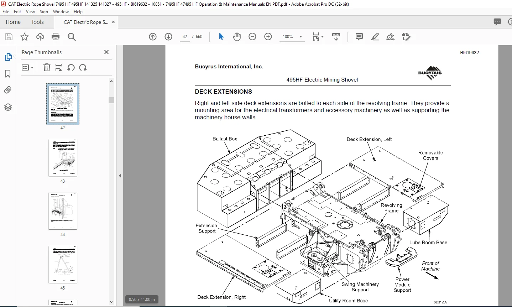Click the page number input field
The image size is (512, 307).
pos(185,37)
